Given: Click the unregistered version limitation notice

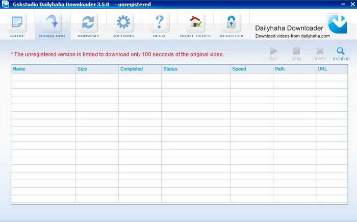Looking at the screenshot, I should 117,54.
